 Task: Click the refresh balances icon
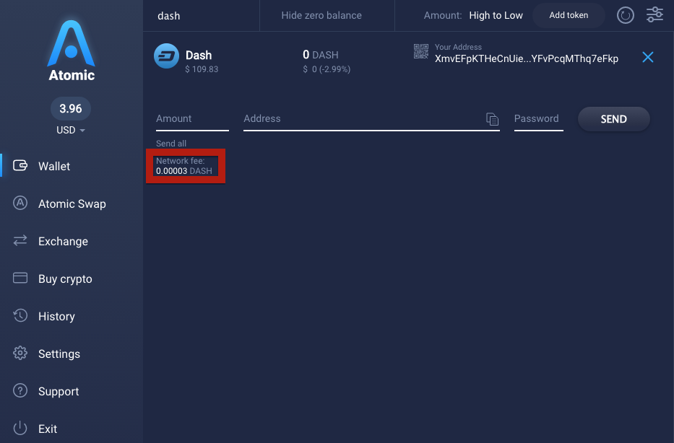(626, 15)
